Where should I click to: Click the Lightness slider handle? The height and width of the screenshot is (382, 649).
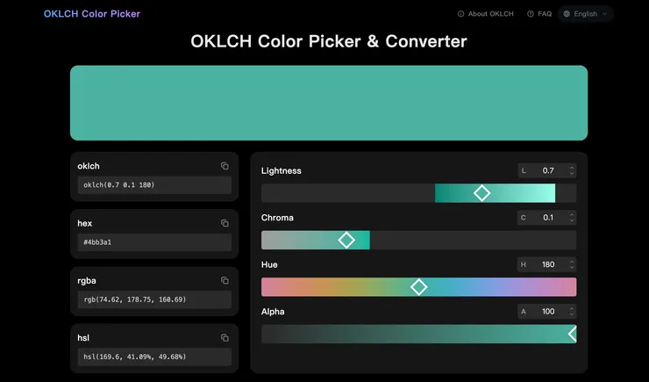[x=481, y=193]
